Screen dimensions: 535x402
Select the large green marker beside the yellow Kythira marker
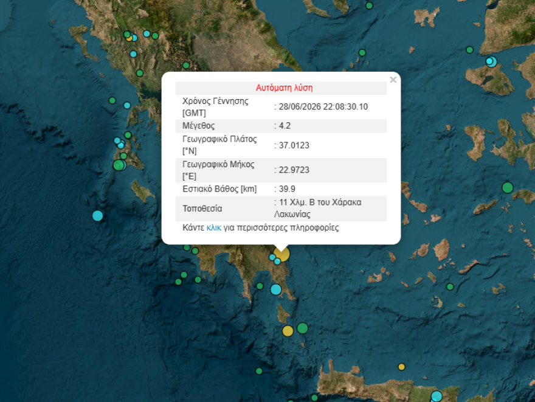click(303, 328)
